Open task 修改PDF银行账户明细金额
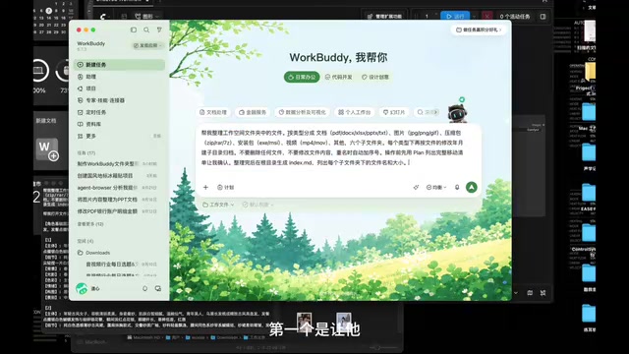629x354 pixels. [117, 211]
